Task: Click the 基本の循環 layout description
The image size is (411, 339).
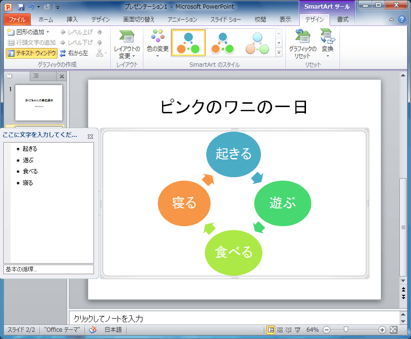Action: point(48,269)
